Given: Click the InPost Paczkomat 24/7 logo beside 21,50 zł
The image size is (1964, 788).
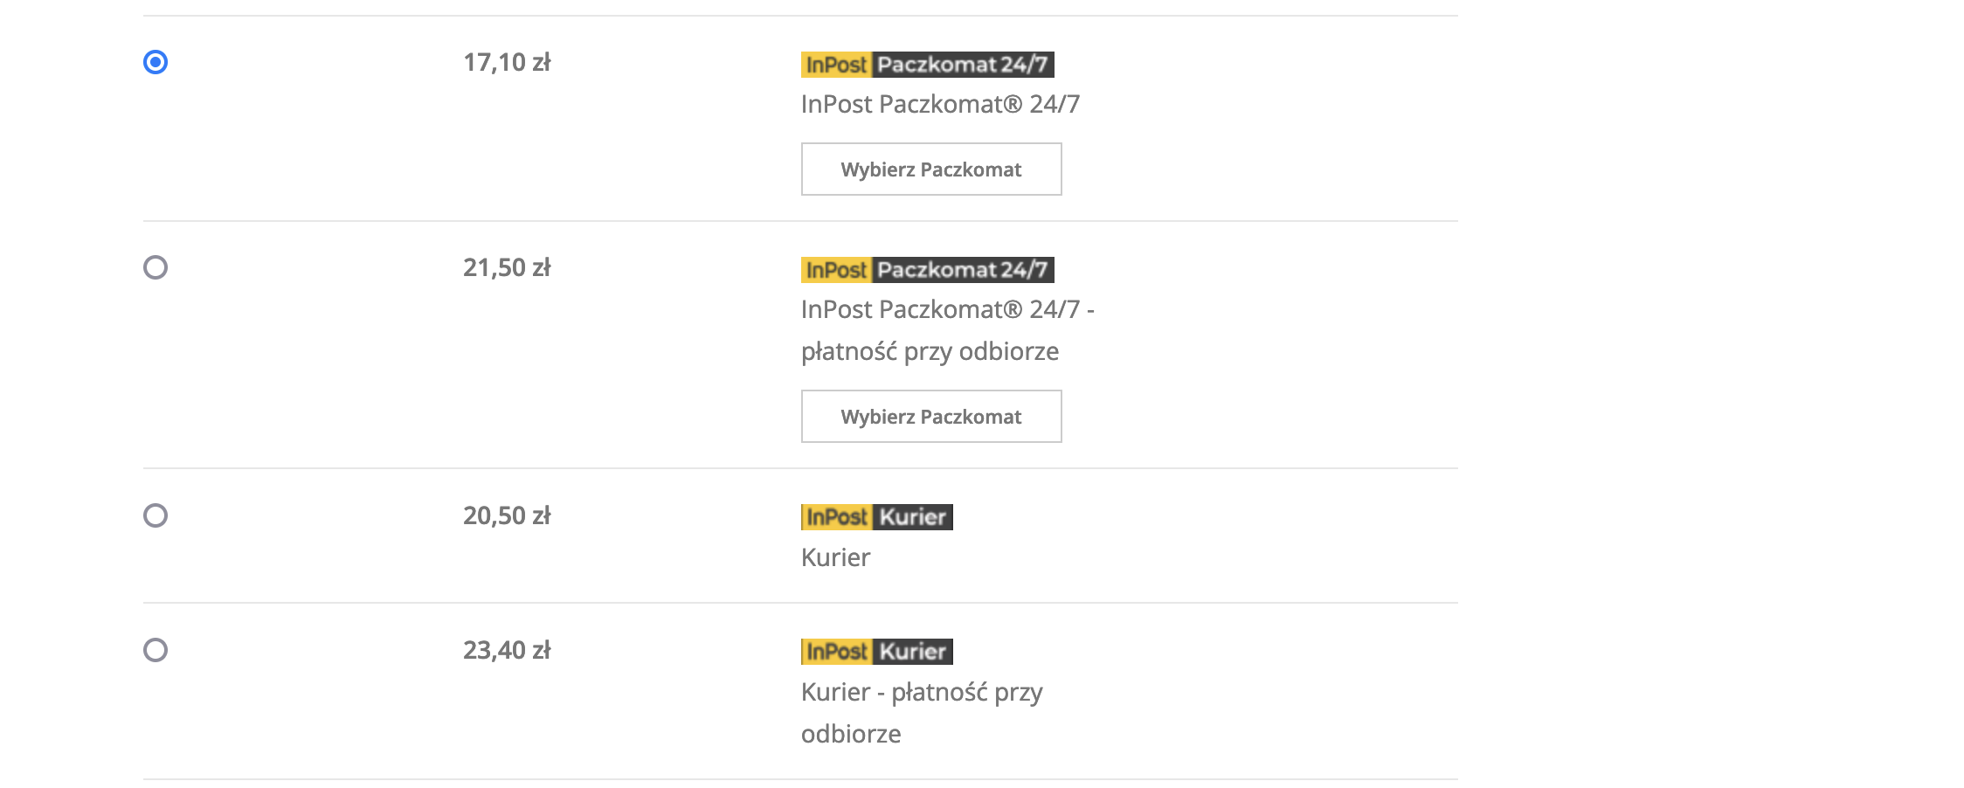Looking at the screenshot, I should (x=927, y=270).
